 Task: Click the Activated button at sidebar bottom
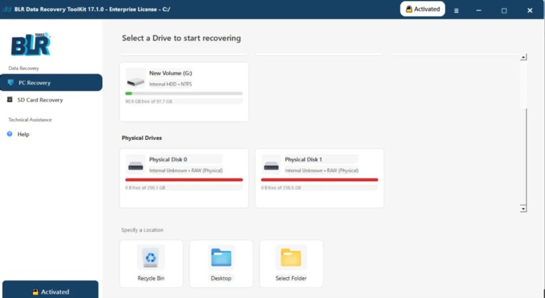point(51,290)
